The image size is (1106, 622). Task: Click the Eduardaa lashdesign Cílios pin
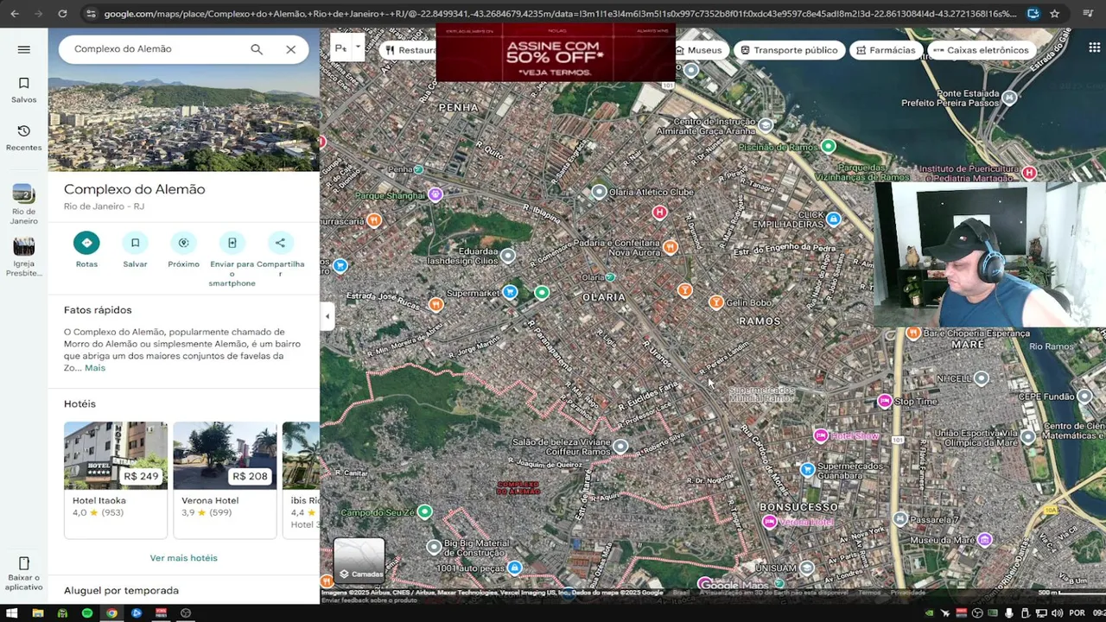pyautogui.click(x=508, y=255)
